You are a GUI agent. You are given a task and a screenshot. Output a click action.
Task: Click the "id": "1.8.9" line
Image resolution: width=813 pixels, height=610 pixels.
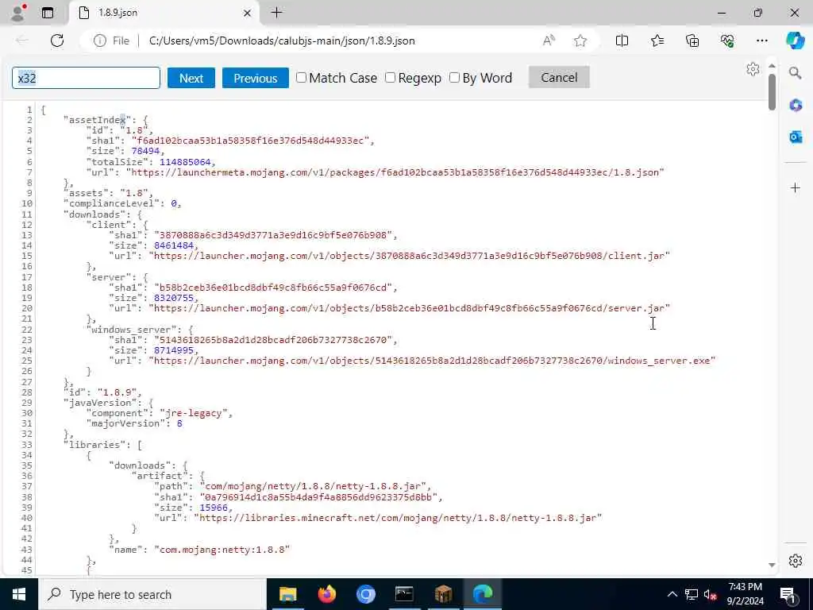click(x=102, y=392)
